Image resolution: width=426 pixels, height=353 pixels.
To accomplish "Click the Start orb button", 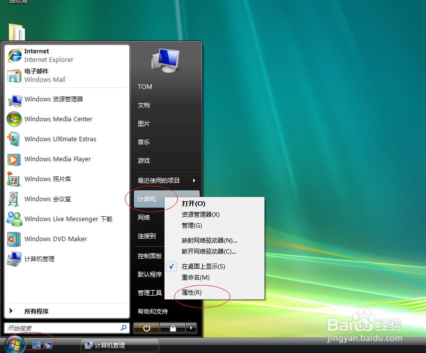I will 15,345.
